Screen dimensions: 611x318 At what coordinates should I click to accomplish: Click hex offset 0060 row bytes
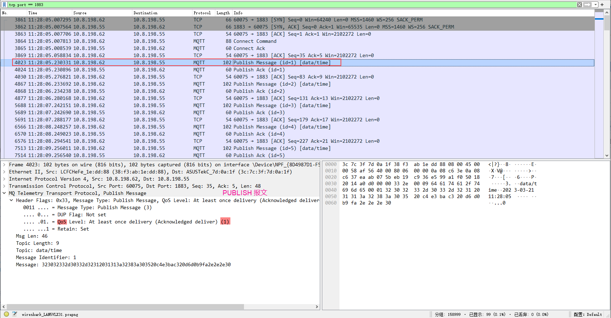coord(367,203)
